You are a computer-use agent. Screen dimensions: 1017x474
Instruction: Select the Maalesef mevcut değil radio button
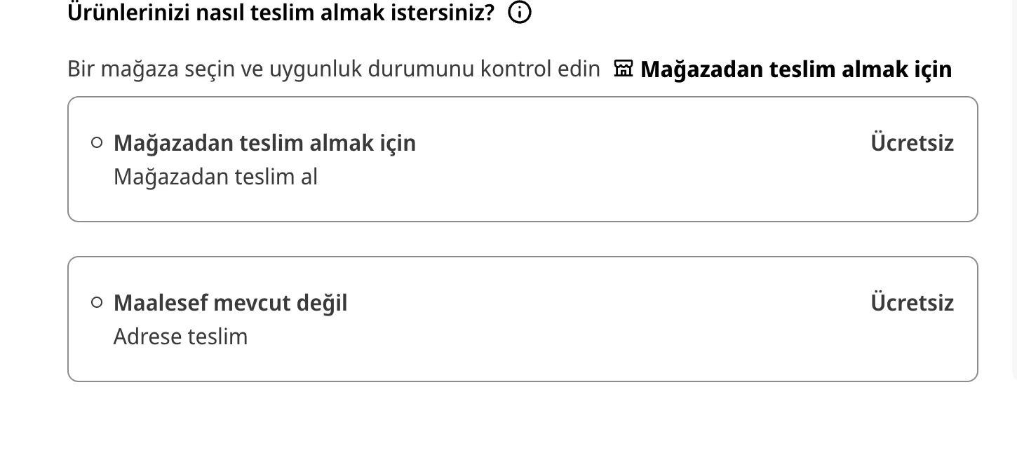97,303
